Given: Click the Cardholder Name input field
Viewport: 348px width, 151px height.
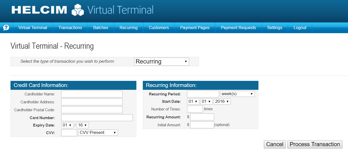Looking at the screenshot, I should click(x=92, y=94).
